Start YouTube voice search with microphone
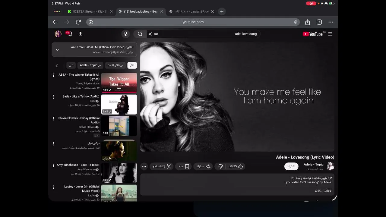 [x=126, y=34]
